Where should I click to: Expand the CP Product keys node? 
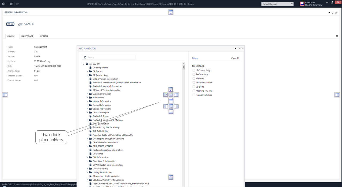[x=87, y=75]
